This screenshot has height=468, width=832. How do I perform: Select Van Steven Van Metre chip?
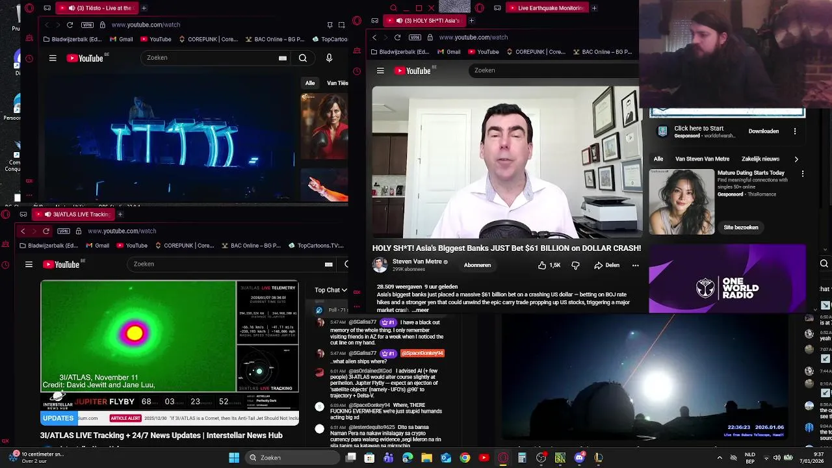click(702, 159)
